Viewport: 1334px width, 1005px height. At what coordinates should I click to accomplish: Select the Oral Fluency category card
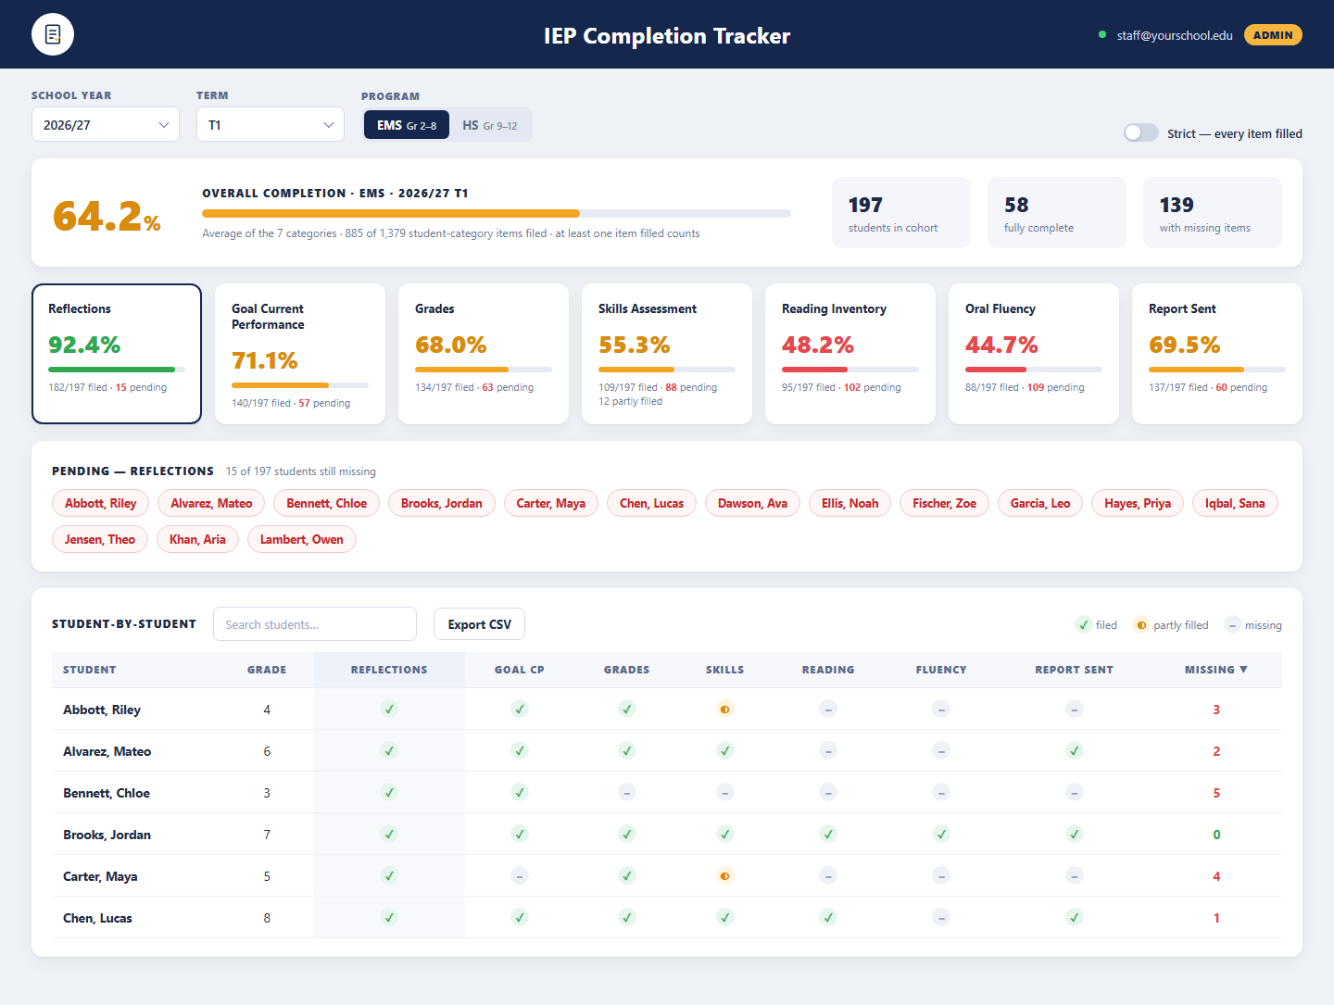[x=1034, y=354]
